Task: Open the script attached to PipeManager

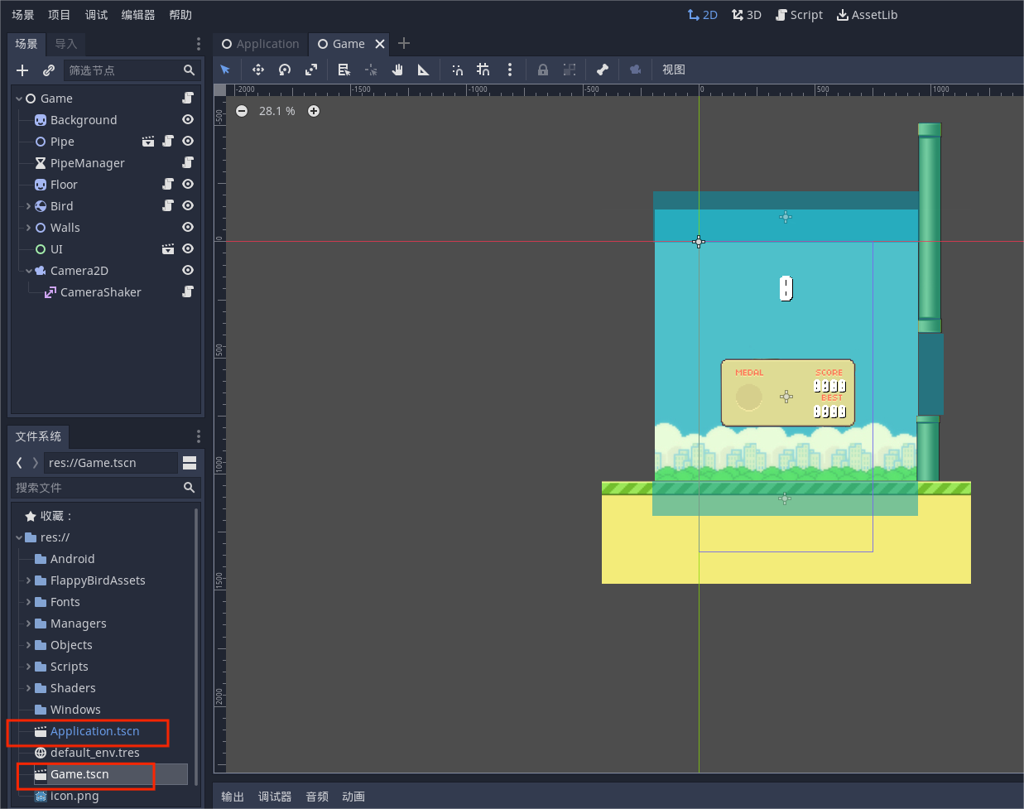Action: 188,163
